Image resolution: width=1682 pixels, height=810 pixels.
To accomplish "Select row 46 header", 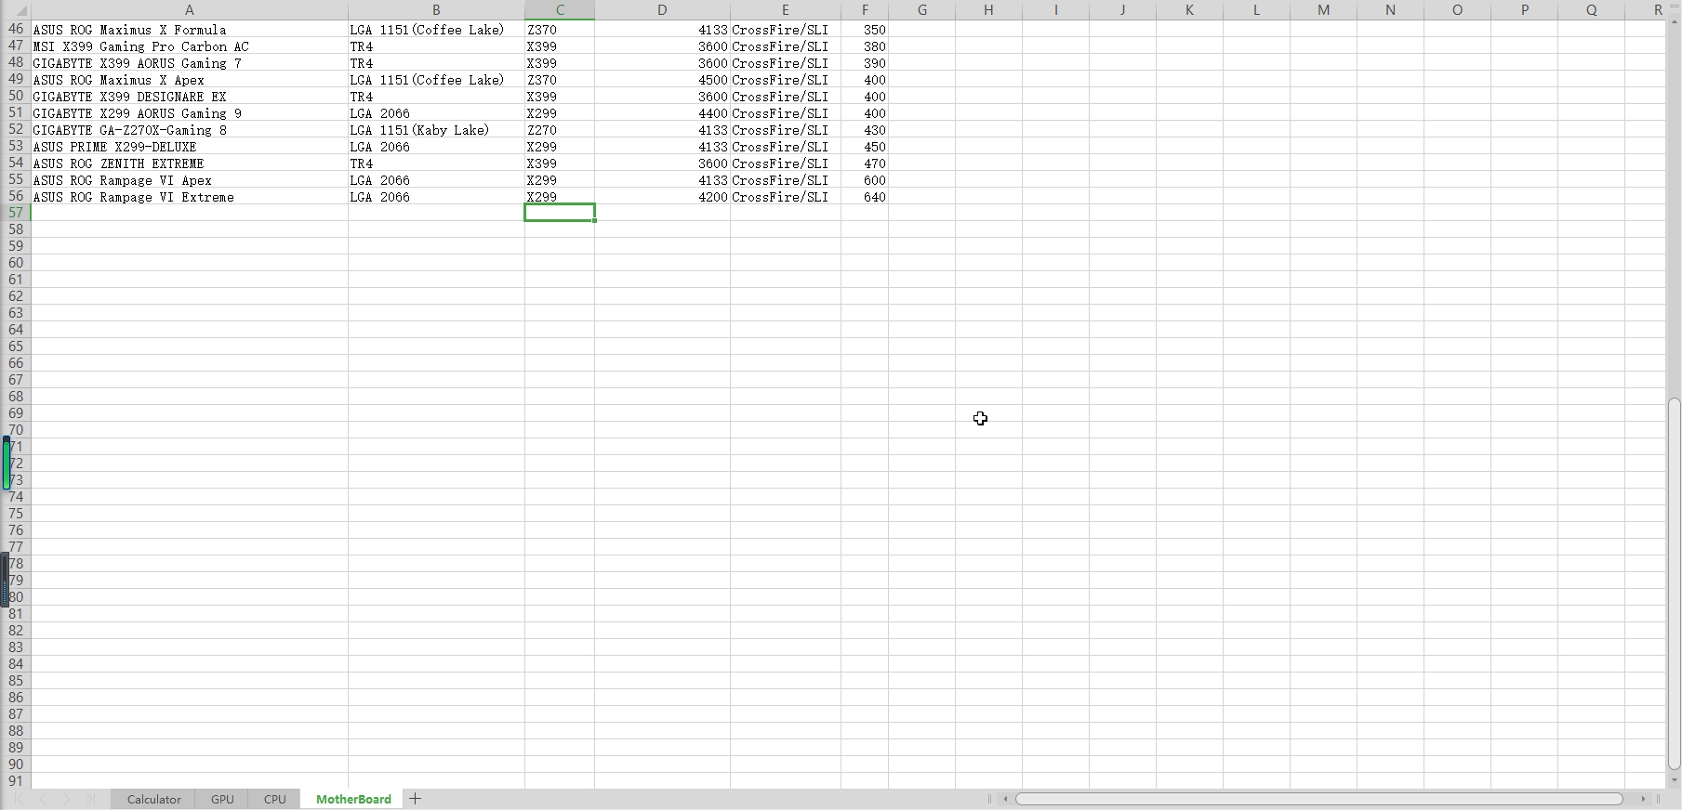I will 16,30.
